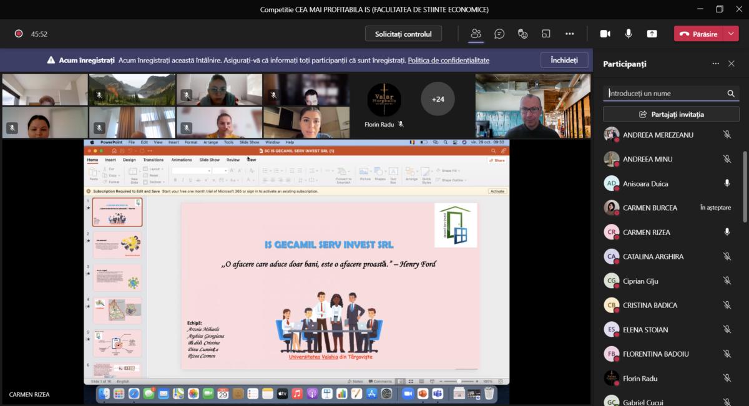
Task: Click muted mic icon next to ANDREA MINU
Action: click(727, 159)
